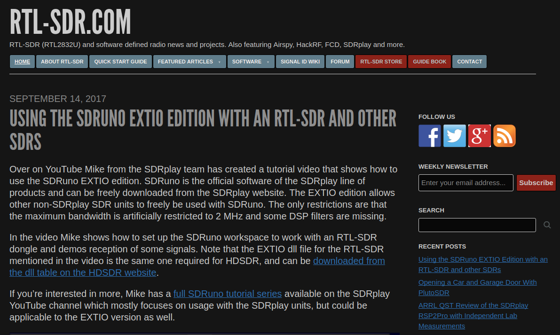Open recent post ARRL QST Review of RSP2Pro

click(473, 315)
